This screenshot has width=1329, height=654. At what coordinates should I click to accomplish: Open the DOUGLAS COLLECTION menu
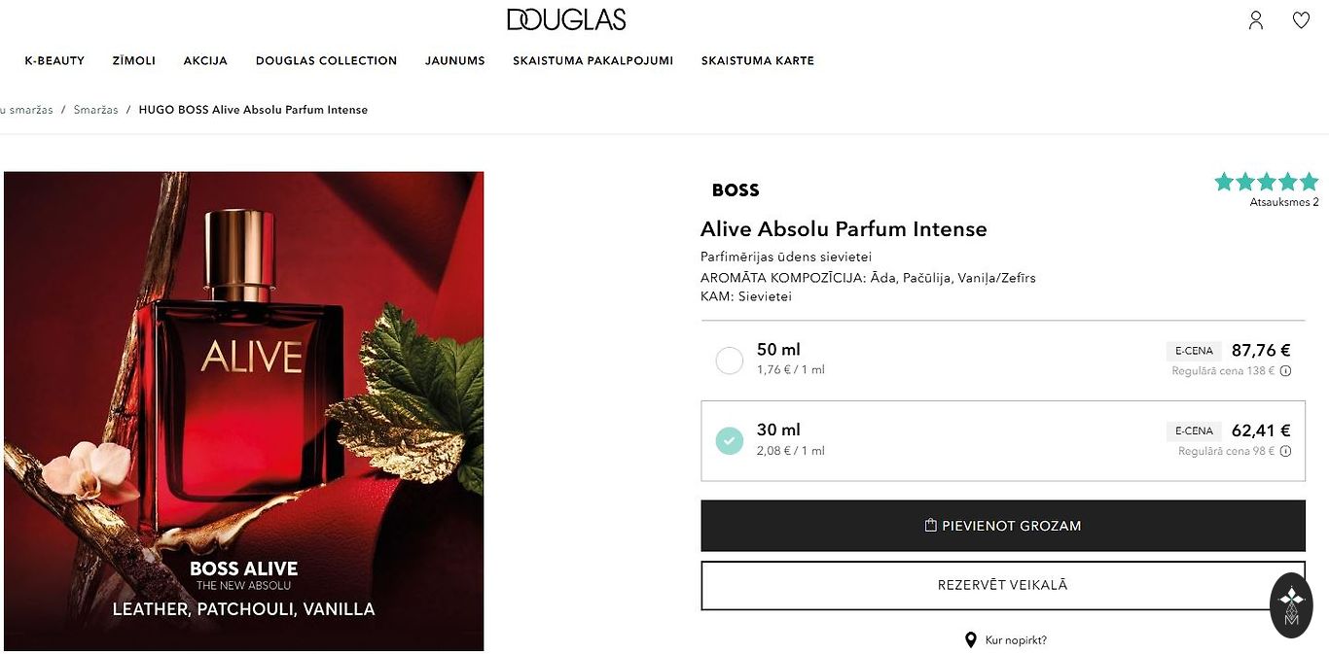coord(326,60)
